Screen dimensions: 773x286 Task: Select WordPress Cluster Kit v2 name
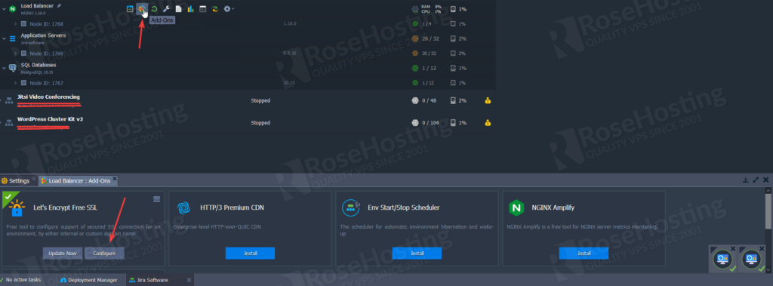tap(50, 118)
